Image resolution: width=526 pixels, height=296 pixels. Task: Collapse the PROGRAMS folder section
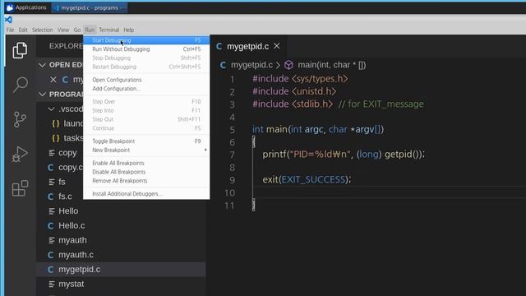tap(42, 95)
